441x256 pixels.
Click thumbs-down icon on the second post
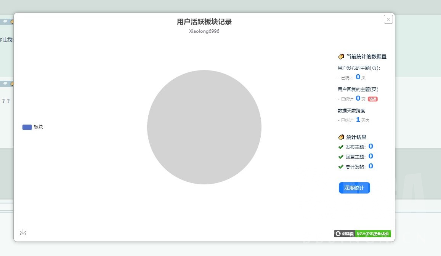tap(5, 84)
